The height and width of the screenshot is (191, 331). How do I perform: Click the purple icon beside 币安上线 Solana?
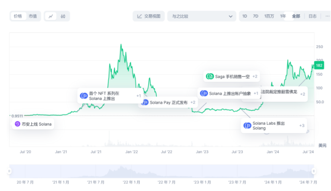pyautogui.click(x=18, y=124)
